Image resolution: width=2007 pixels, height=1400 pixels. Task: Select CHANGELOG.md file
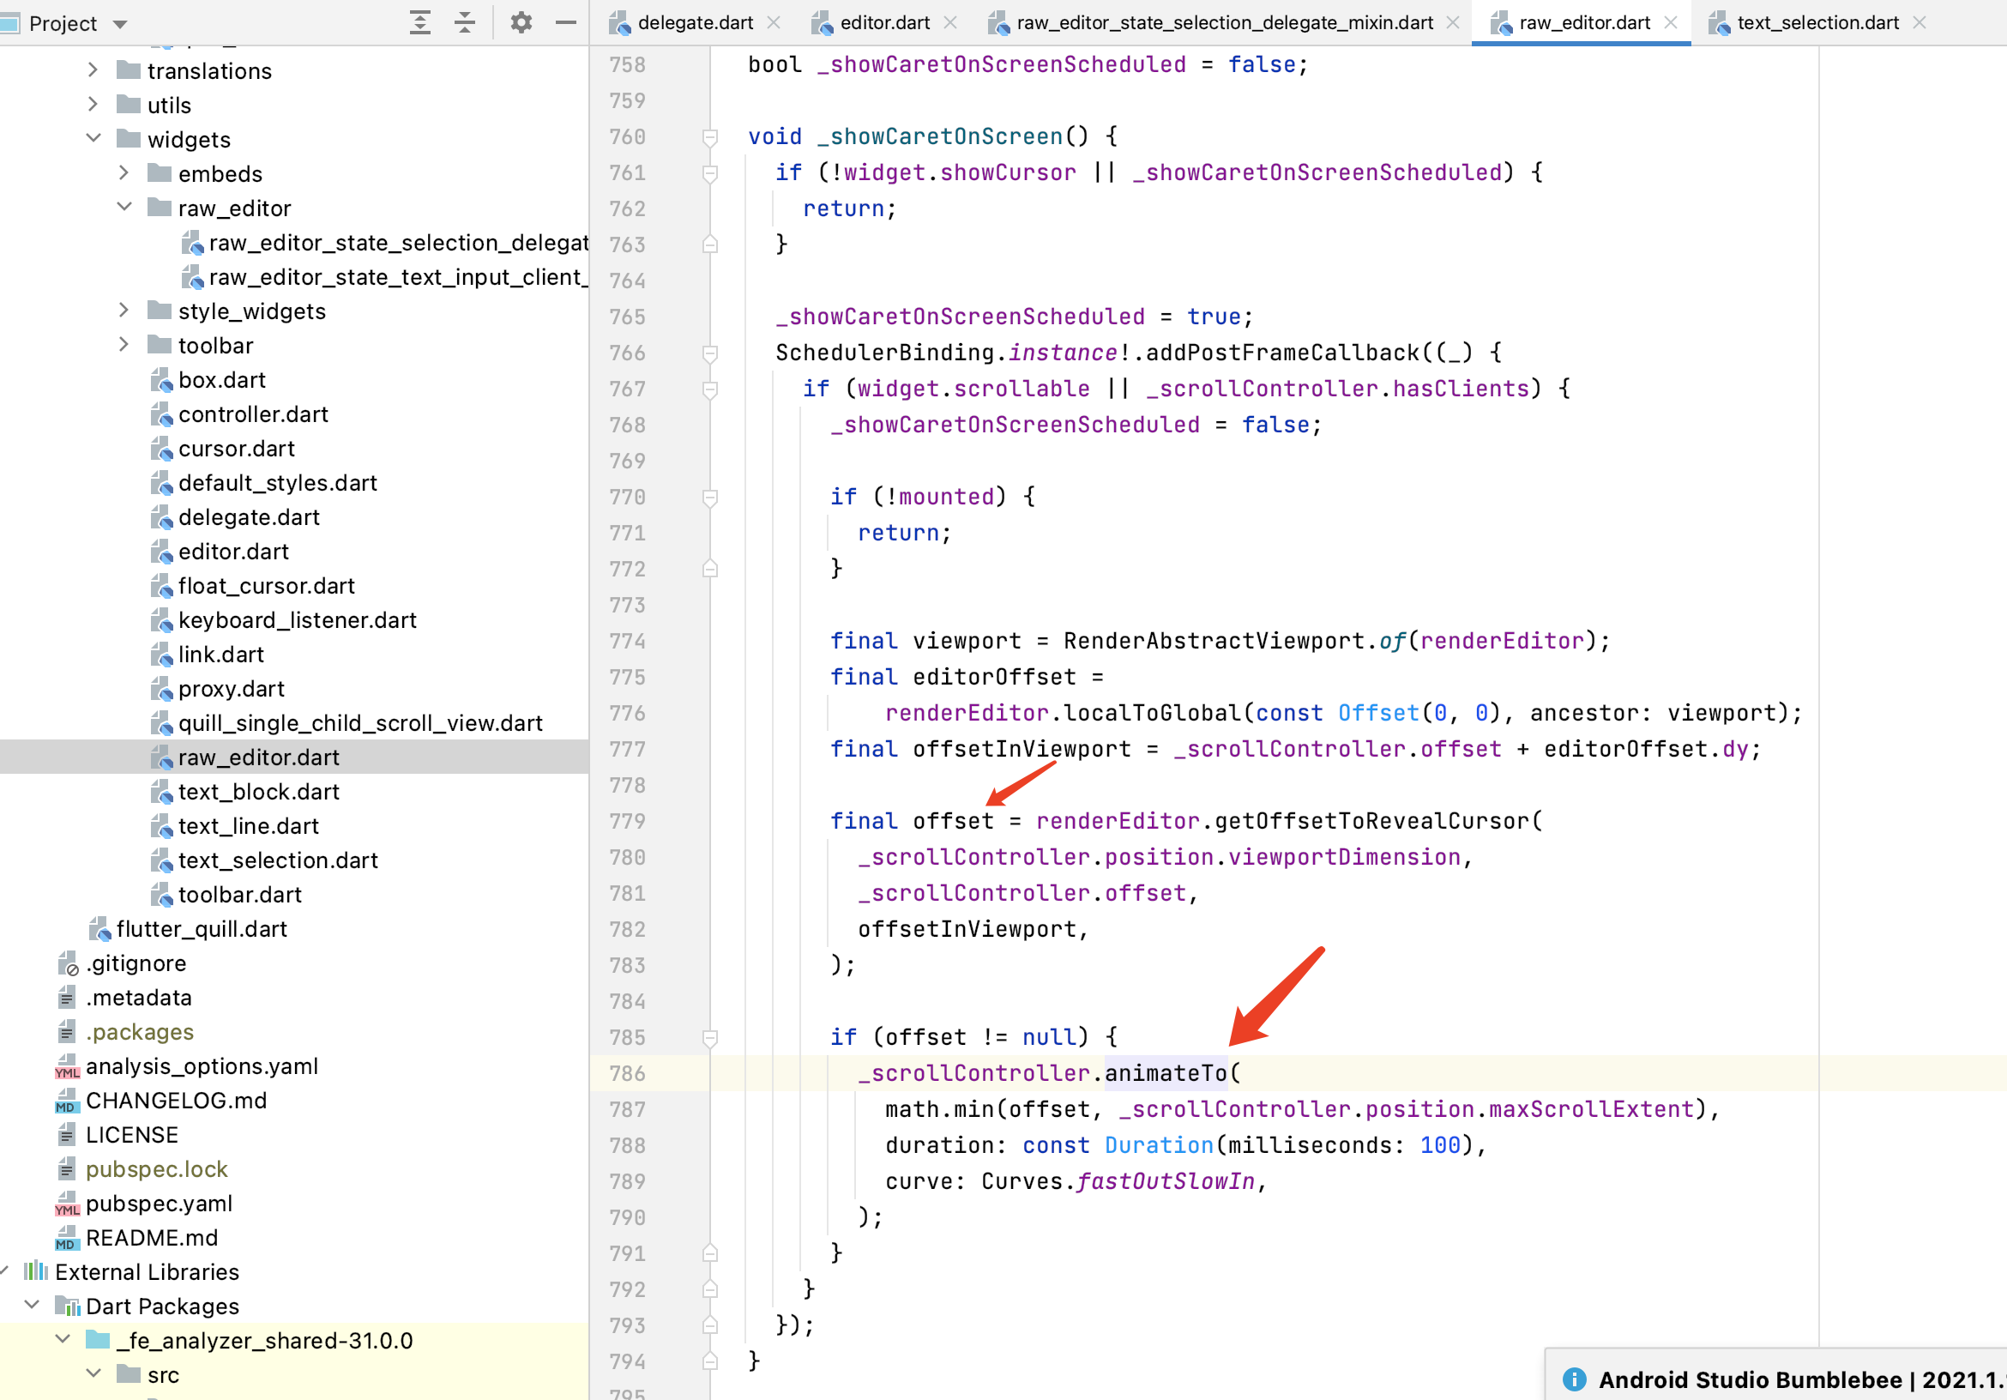click(x=176, y=1099)
